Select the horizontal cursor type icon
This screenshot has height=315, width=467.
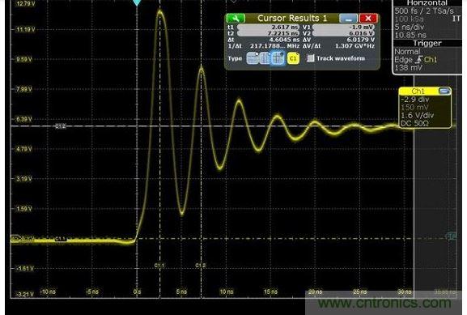252,58
